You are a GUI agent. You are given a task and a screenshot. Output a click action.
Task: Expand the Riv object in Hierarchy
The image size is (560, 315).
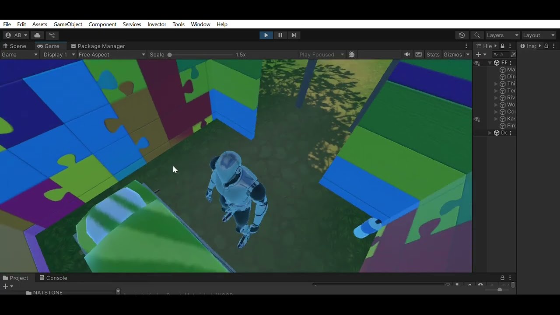point(496,98)
